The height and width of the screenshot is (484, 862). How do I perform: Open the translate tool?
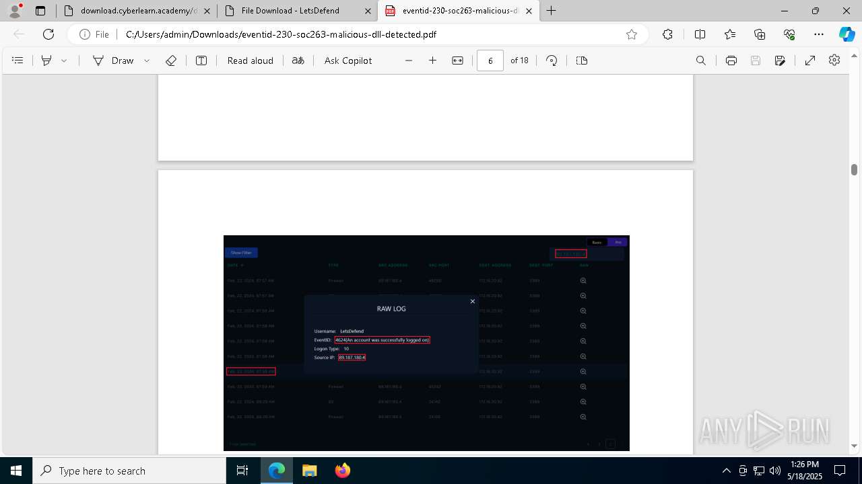pyautogui.click(x=298, y=61)
